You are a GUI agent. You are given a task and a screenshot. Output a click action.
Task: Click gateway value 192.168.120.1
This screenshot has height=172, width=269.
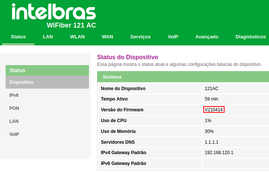tap(219, 153)
